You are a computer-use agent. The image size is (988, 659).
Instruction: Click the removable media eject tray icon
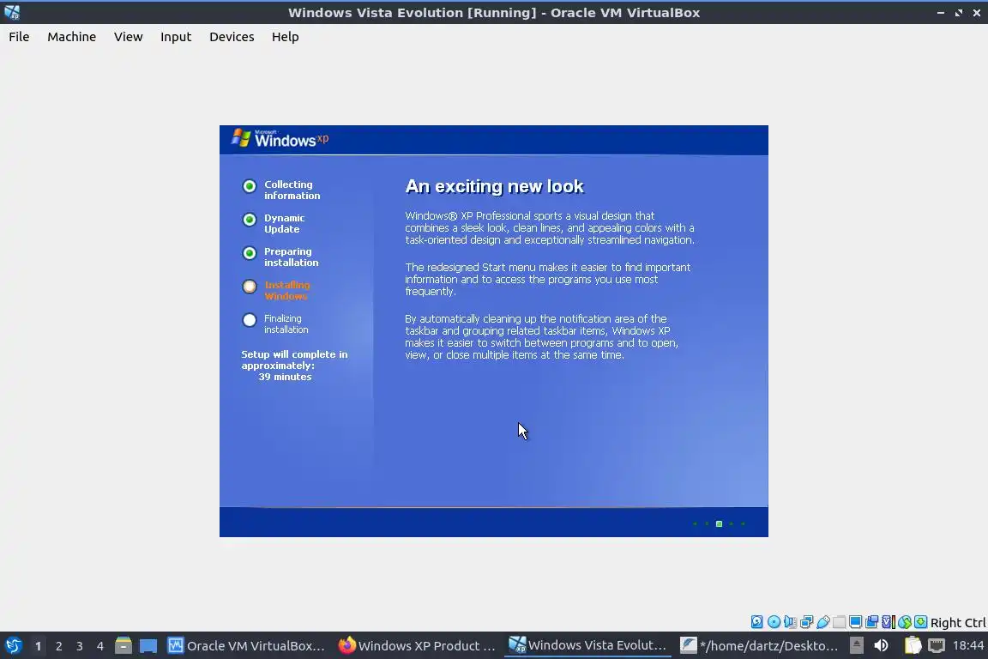856,645
